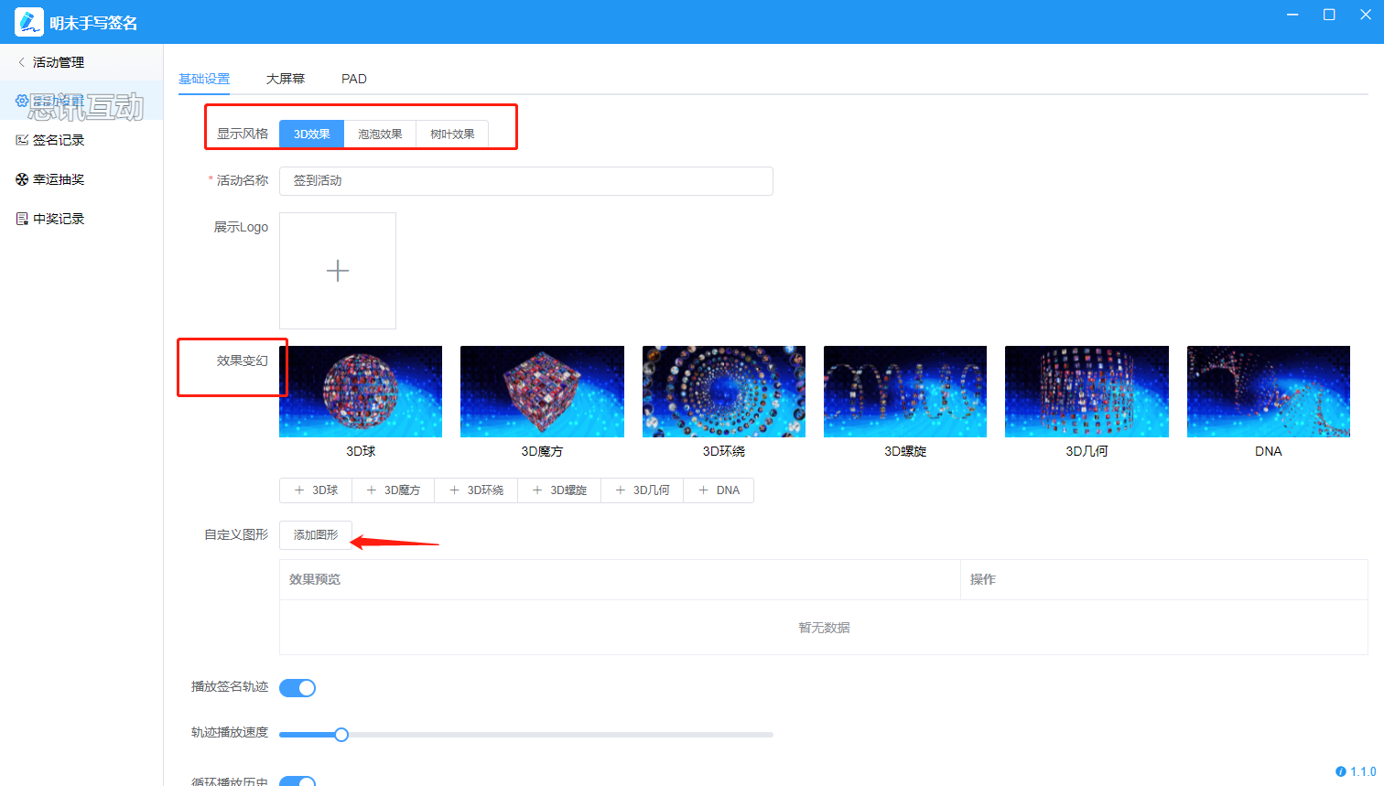Screen dimensions: 1384x786
Task: Switch to the 大屏幕 tab
Action: [286, 79]
